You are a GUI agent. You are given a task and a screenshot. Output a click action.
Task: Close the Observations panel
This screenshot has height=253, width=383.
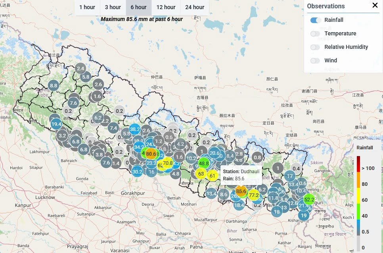click(x=375, y=5)
